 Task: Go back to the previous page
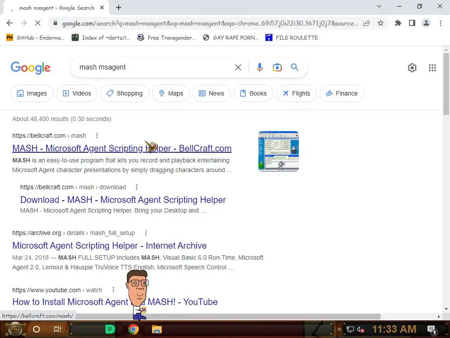10,23
